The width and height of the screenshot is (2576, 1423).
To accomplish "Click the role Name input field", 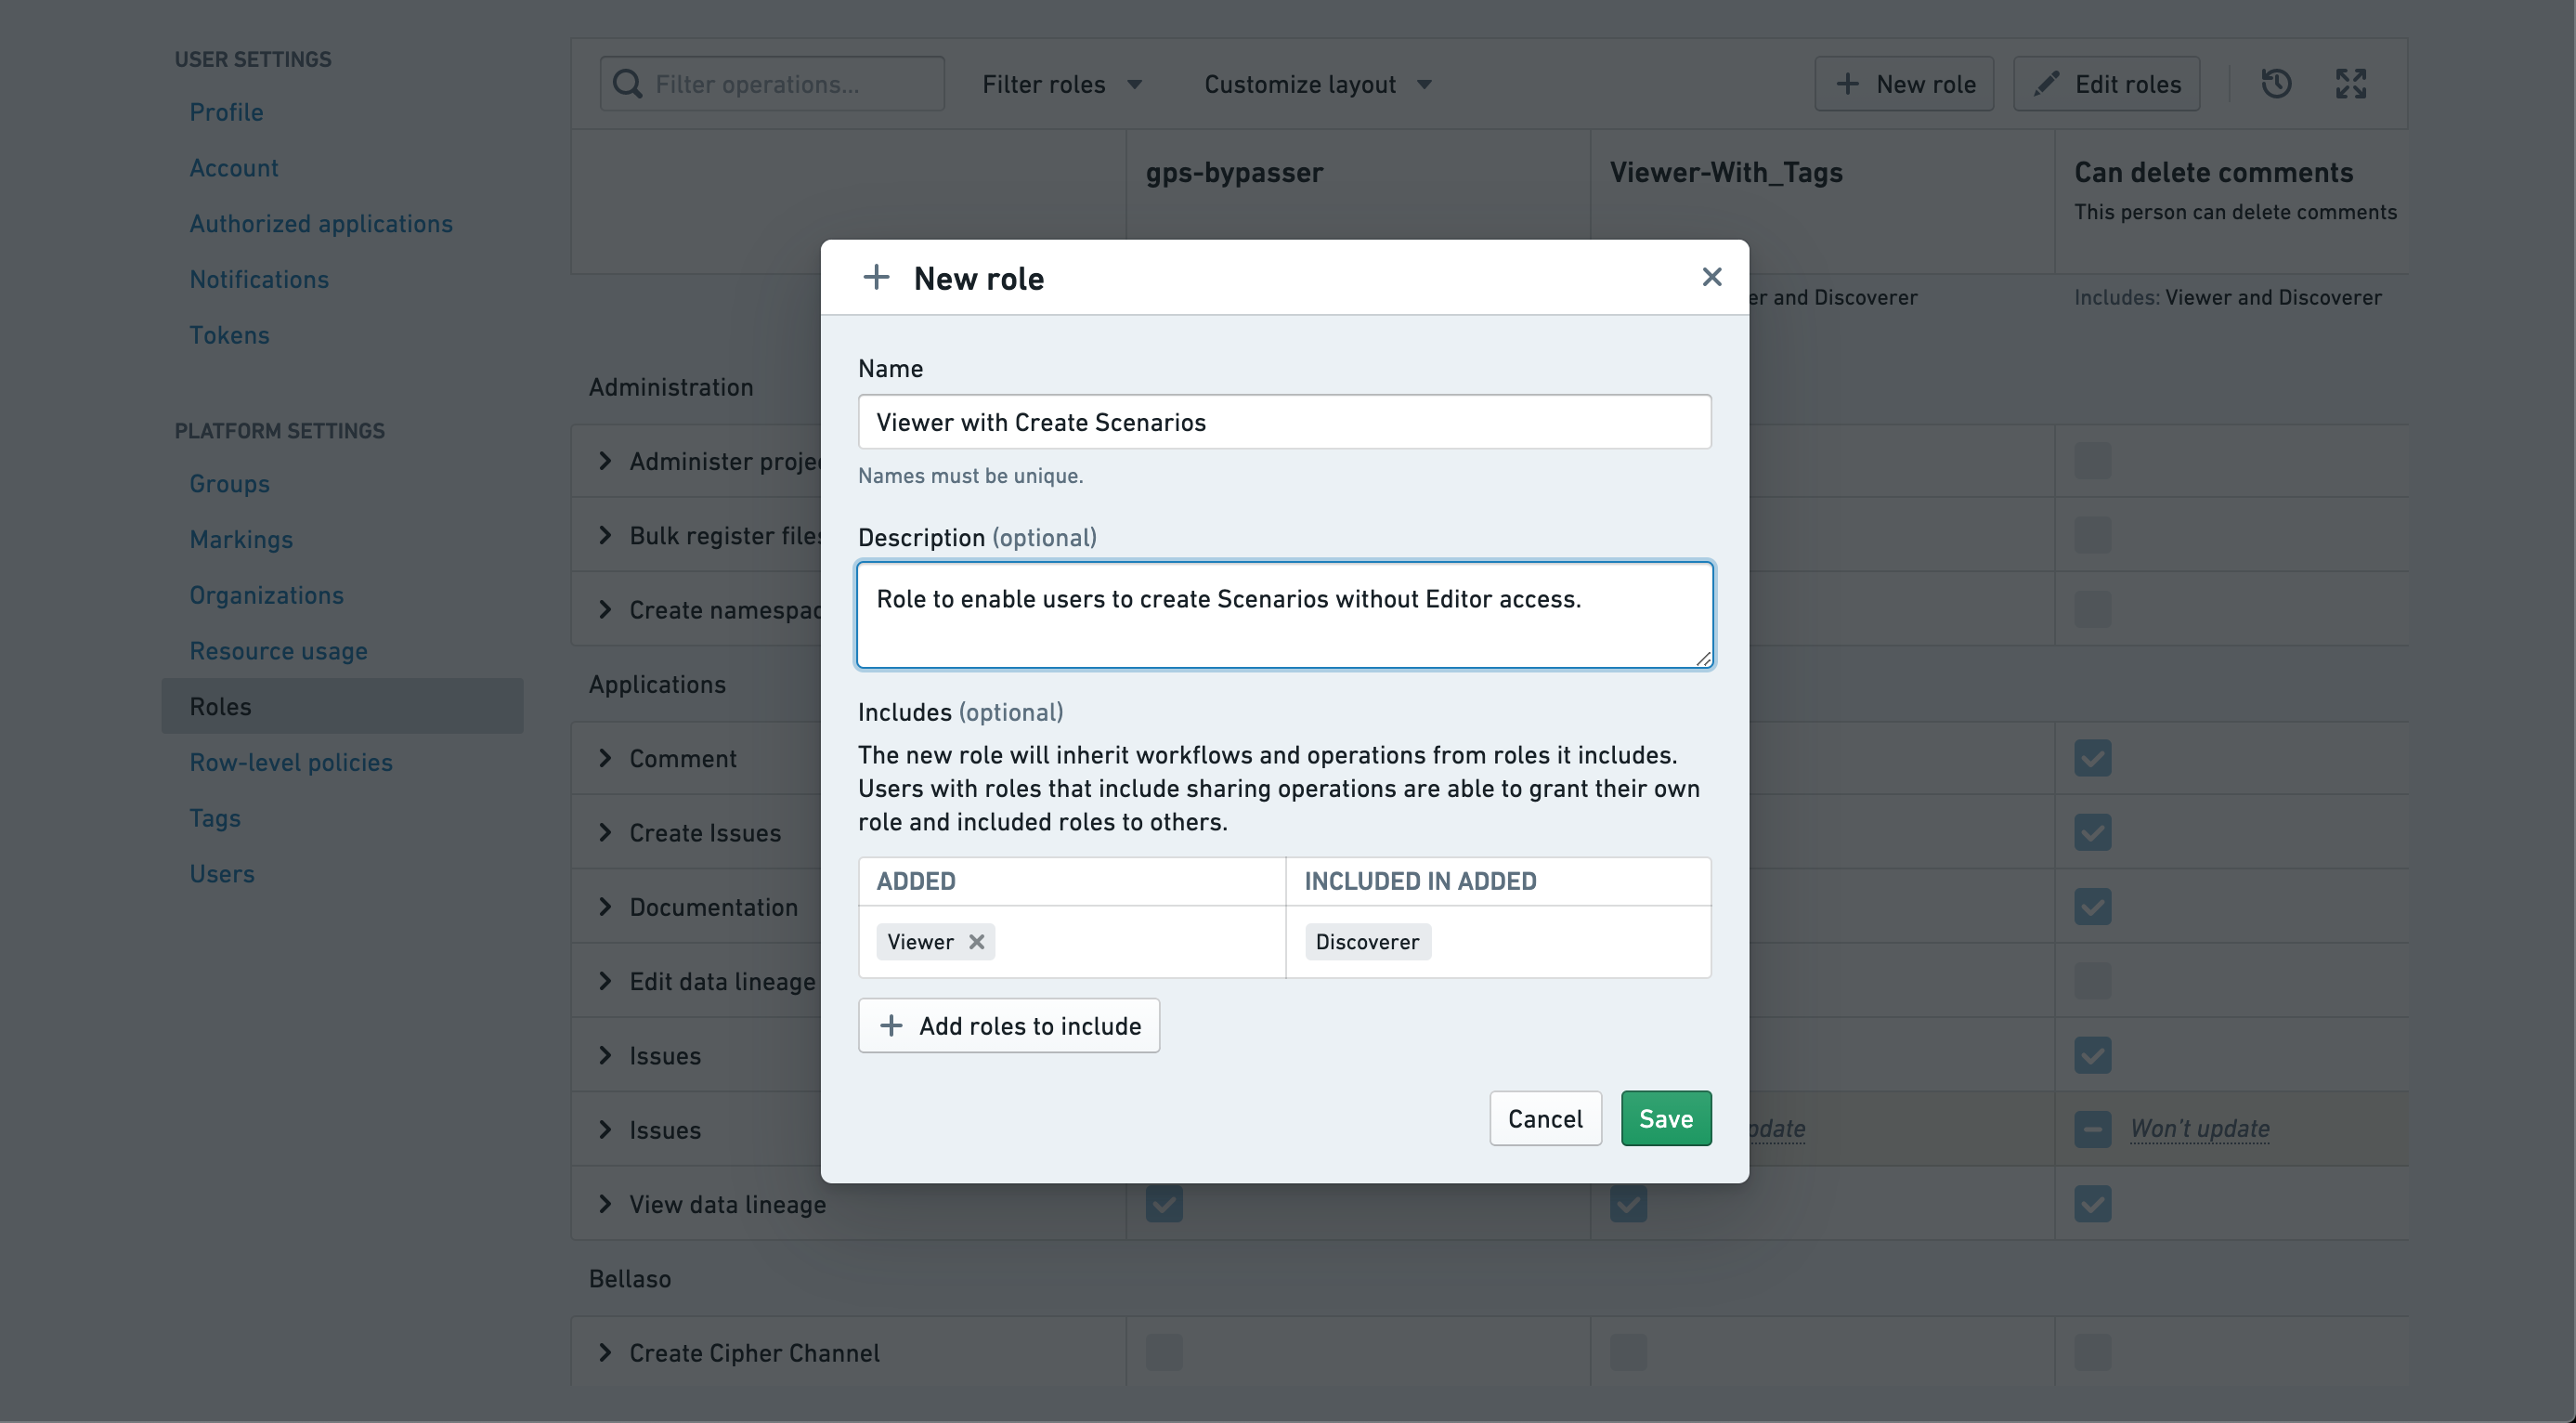I will point(1284,421).
